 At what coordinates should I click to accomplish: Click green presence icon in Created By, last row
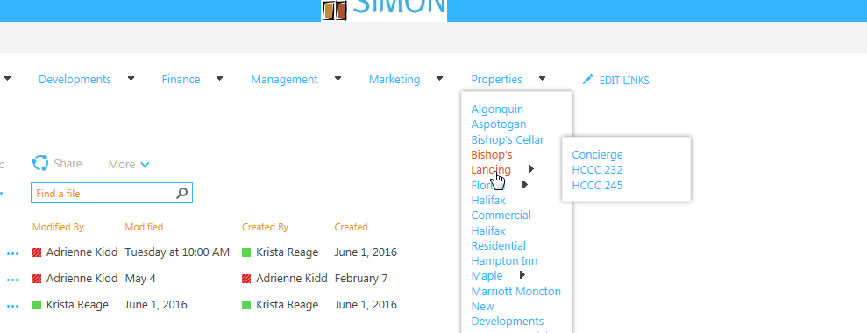(246, 304)
